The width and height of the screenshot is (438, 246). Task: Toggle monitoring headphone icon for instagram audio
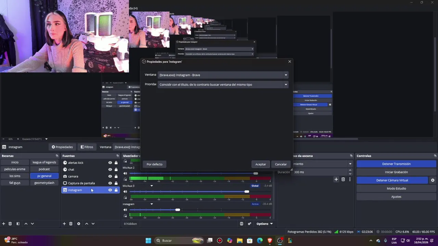click(125, 216)
